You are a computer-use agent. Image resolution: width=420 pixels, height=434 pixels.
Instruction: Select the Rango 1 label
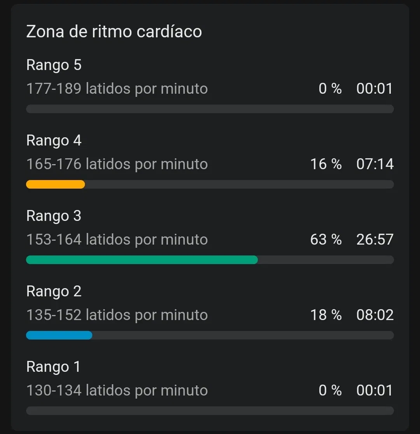coord(53,367)
